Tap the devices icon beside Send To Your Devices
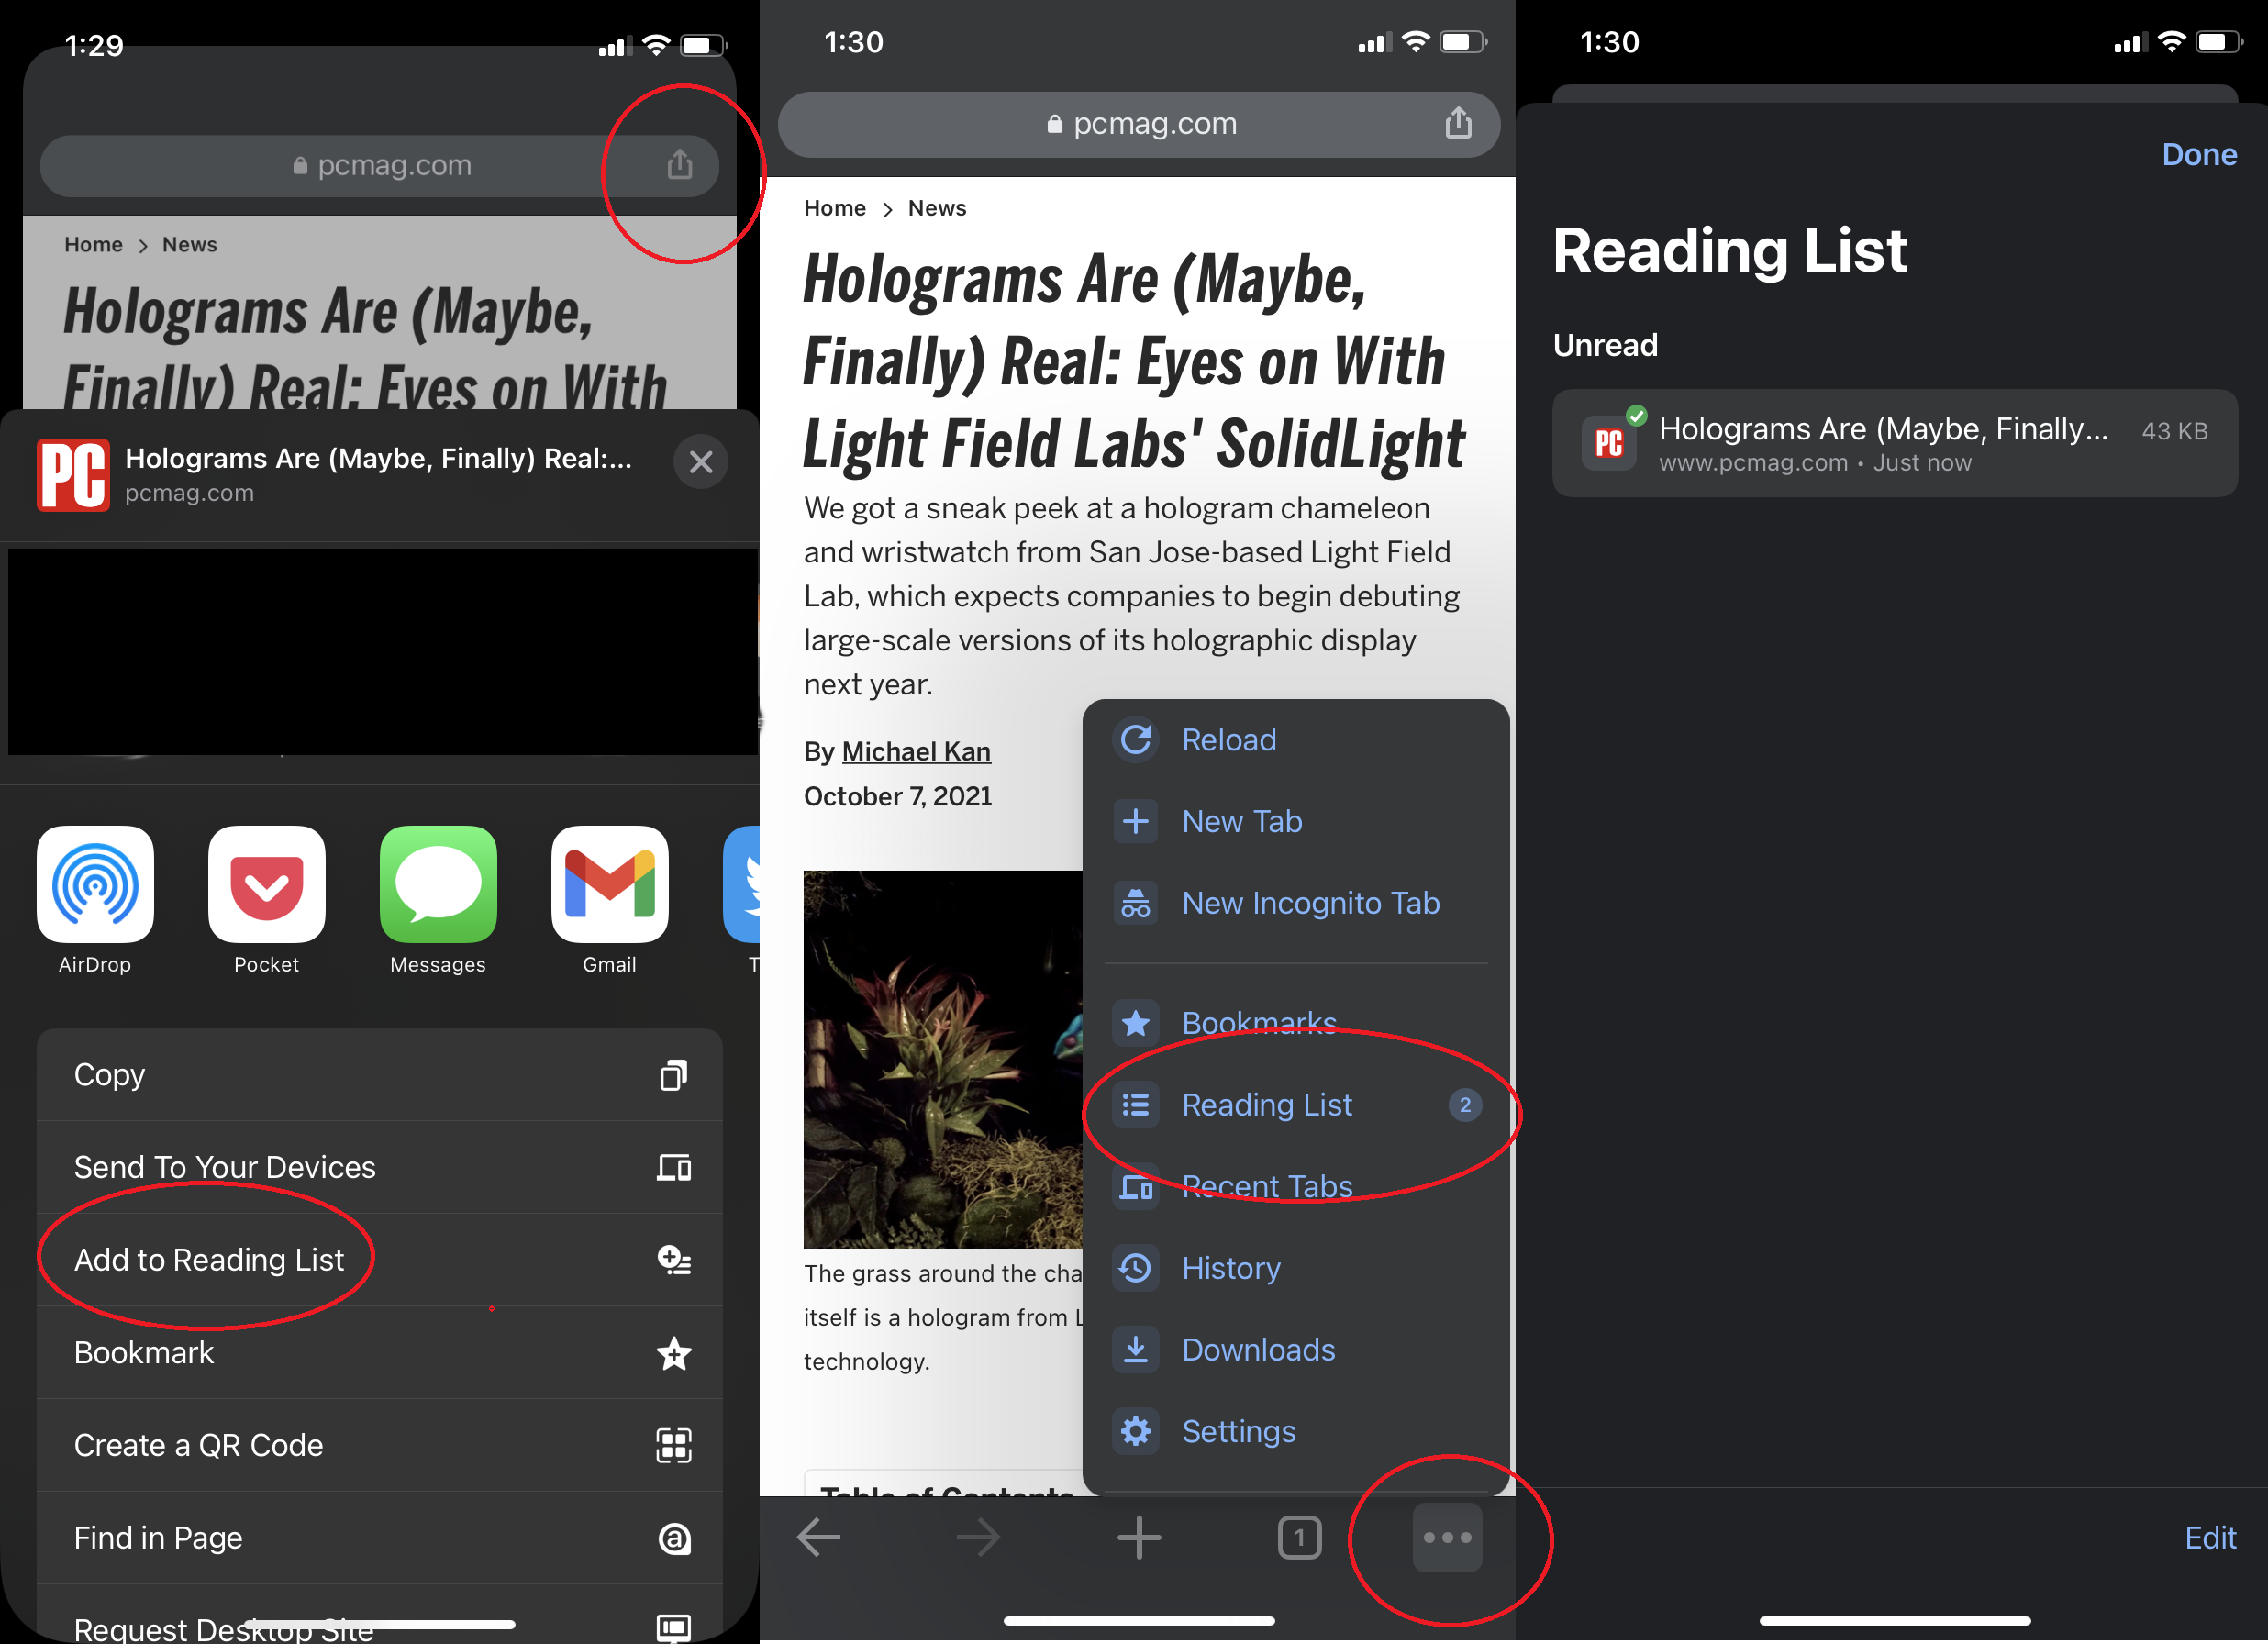This screenshot has height=1644, width=2268. (674, 1167)
